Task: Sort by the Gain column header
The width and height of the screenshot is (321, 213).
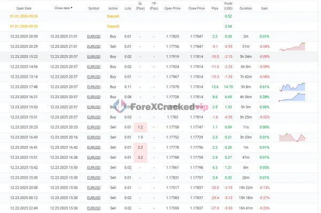Action: 264,9
